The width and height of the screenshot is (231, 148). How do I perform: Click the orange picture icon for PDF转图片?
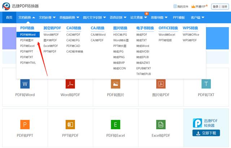coord(115,84)
